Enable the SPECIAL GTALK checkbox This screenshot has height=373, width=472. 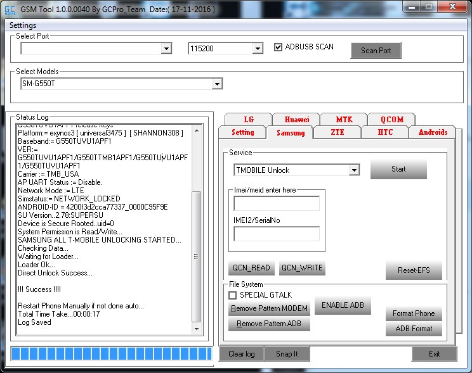(232, 295)
